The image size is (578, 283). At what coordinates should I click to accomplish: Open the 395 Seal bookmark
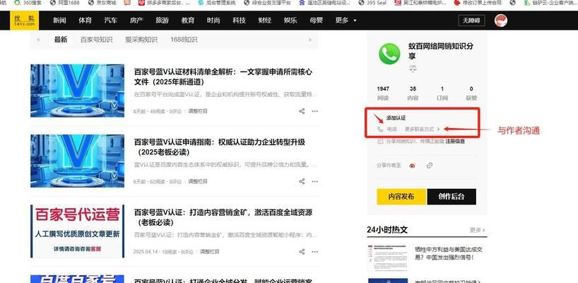coord(372,3)
